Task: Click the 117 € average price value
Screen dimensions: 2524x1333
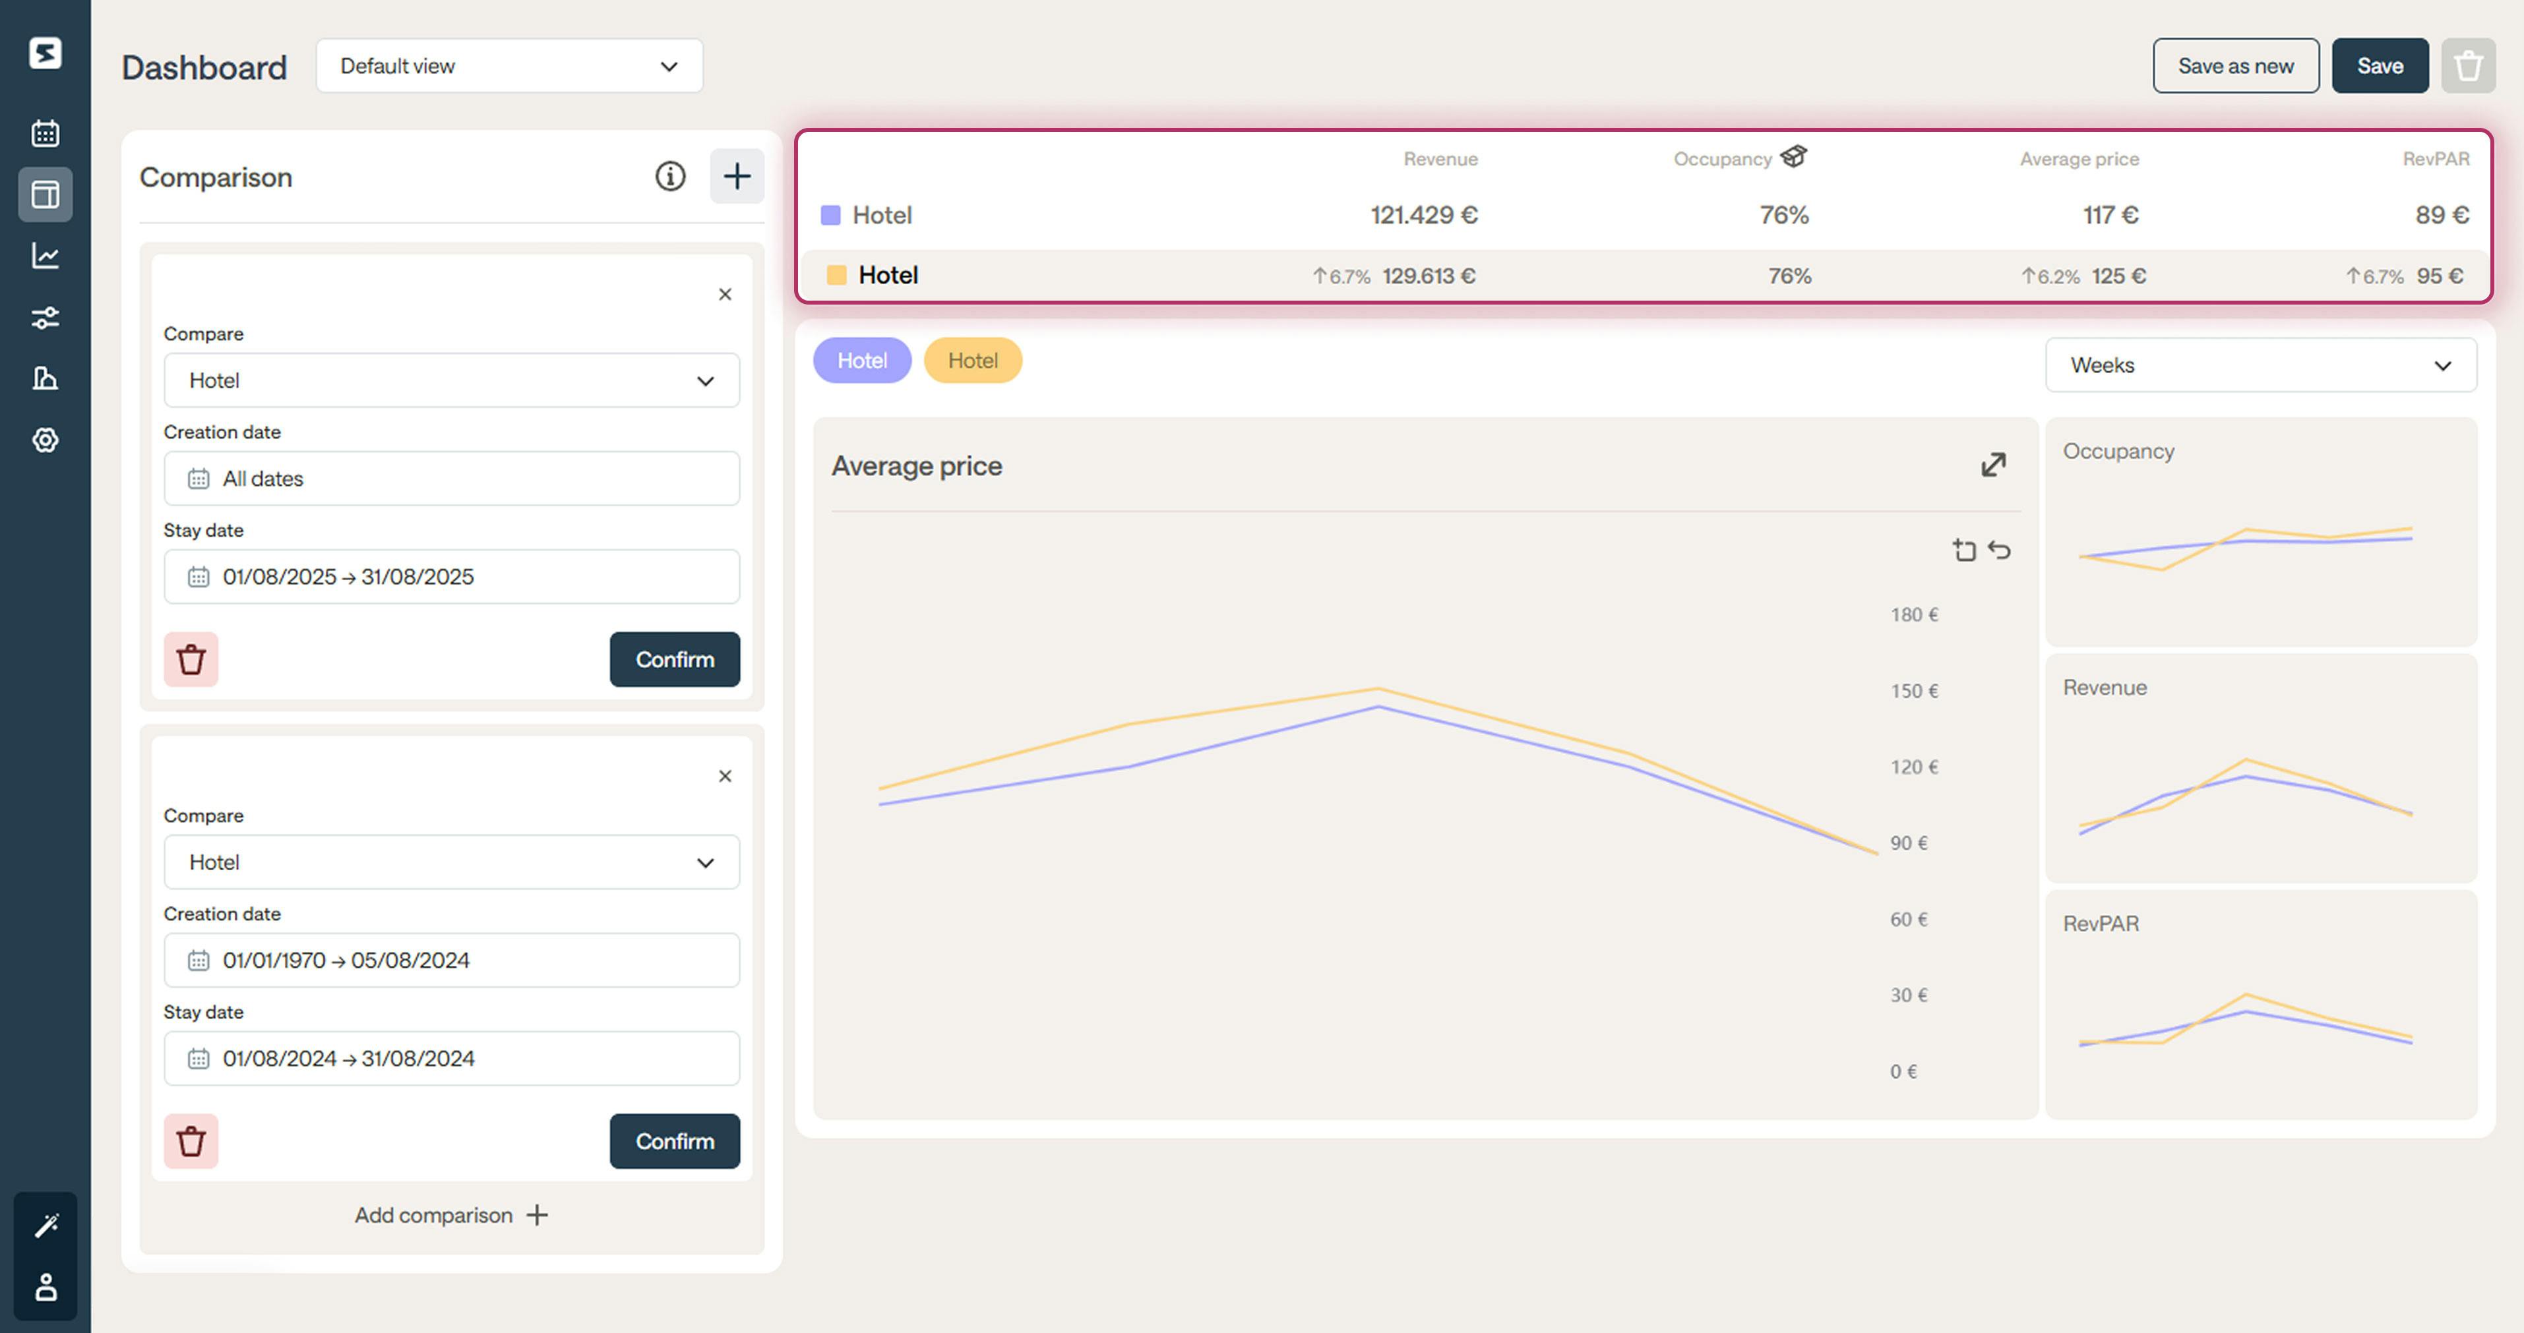Action: [x=2110, y=216]
